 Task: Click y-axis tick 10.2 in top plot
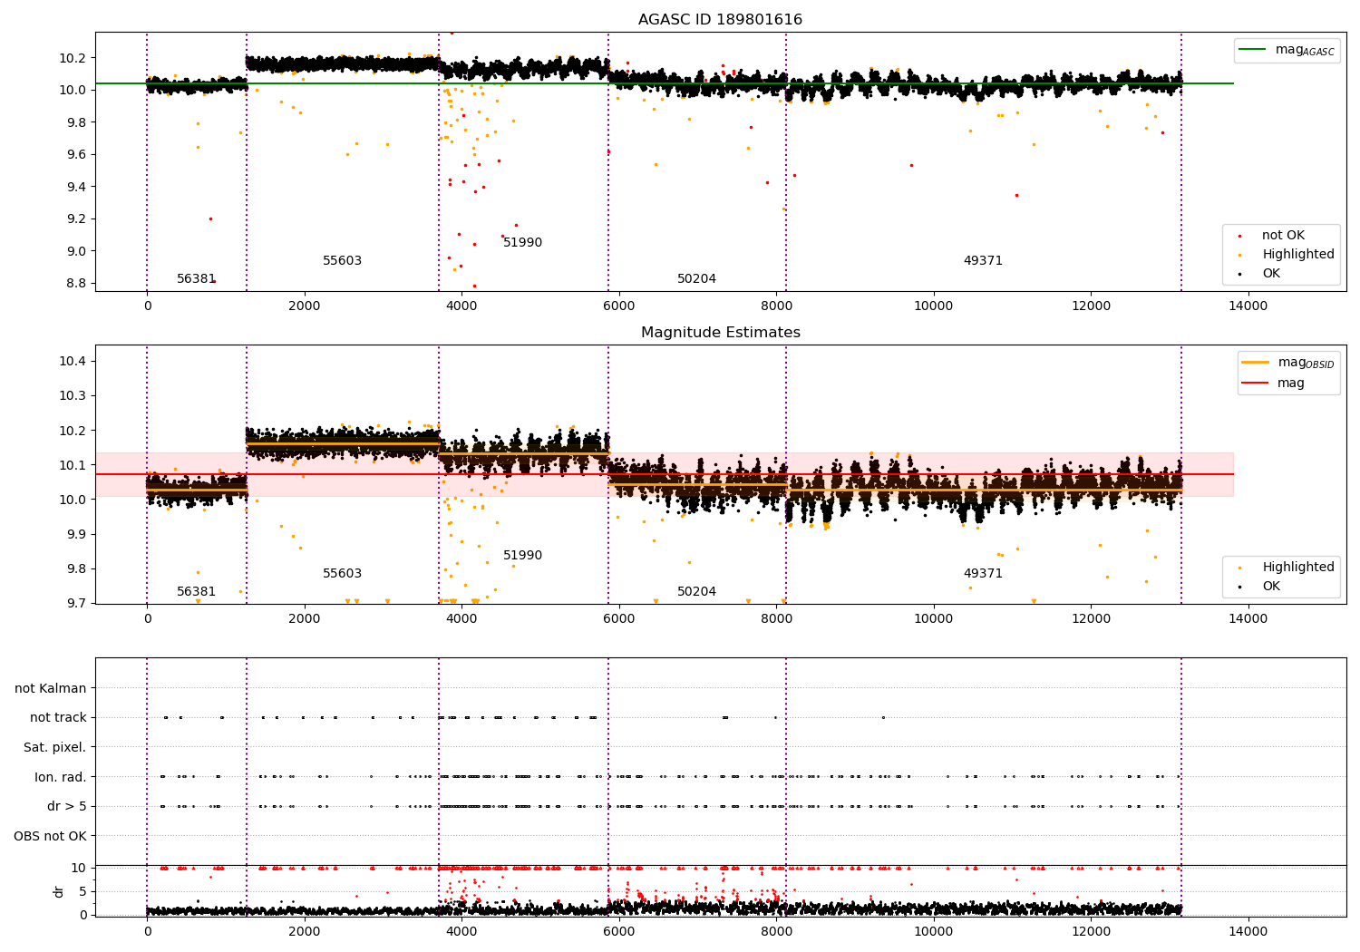point(73,58)
